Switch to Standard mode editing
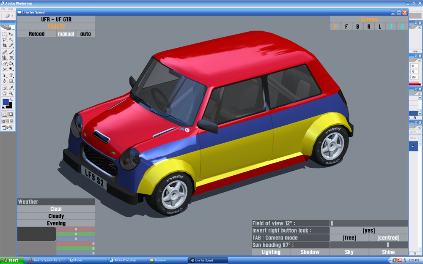Image resolution: width=423 pixels, height=264 pixels. point(5,114)
